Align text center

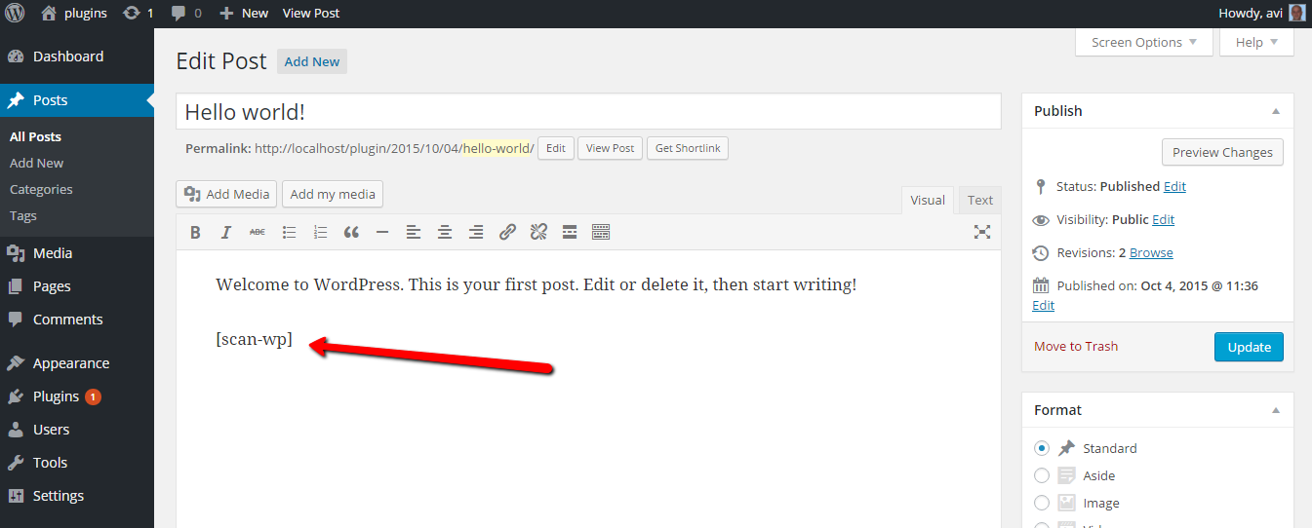tap(445, 232)
